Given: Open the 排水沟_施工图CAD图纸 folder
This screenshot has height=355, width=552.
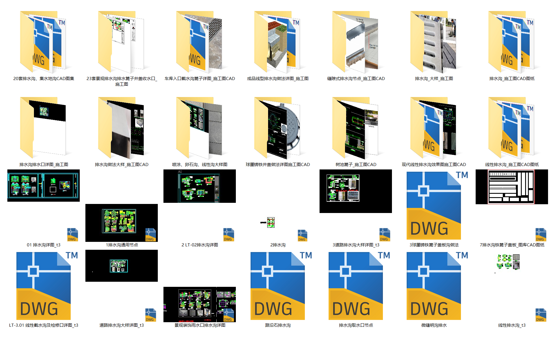Looking at the screenshot, I should click(512, 42).
